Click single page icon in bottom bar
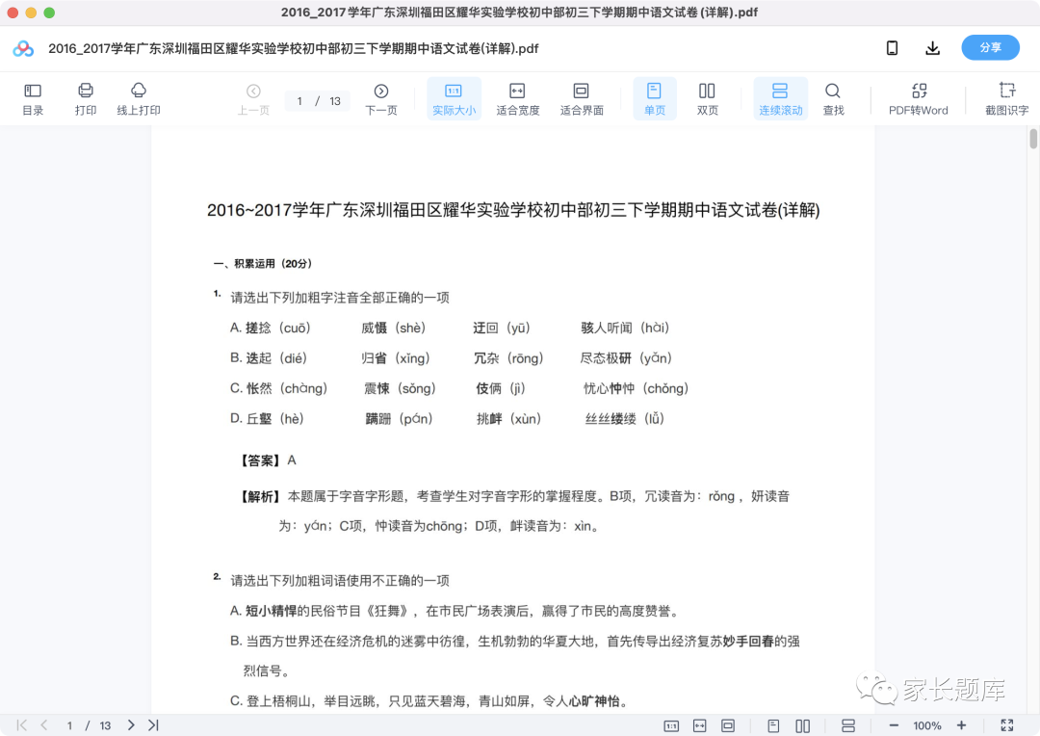Image resolution: width=1040 pixels, height=736 pixels. pos(773,726)
